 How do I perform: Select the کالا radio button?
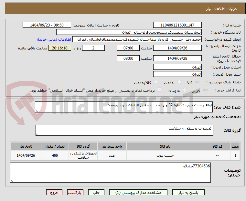[x=198, y=82]
